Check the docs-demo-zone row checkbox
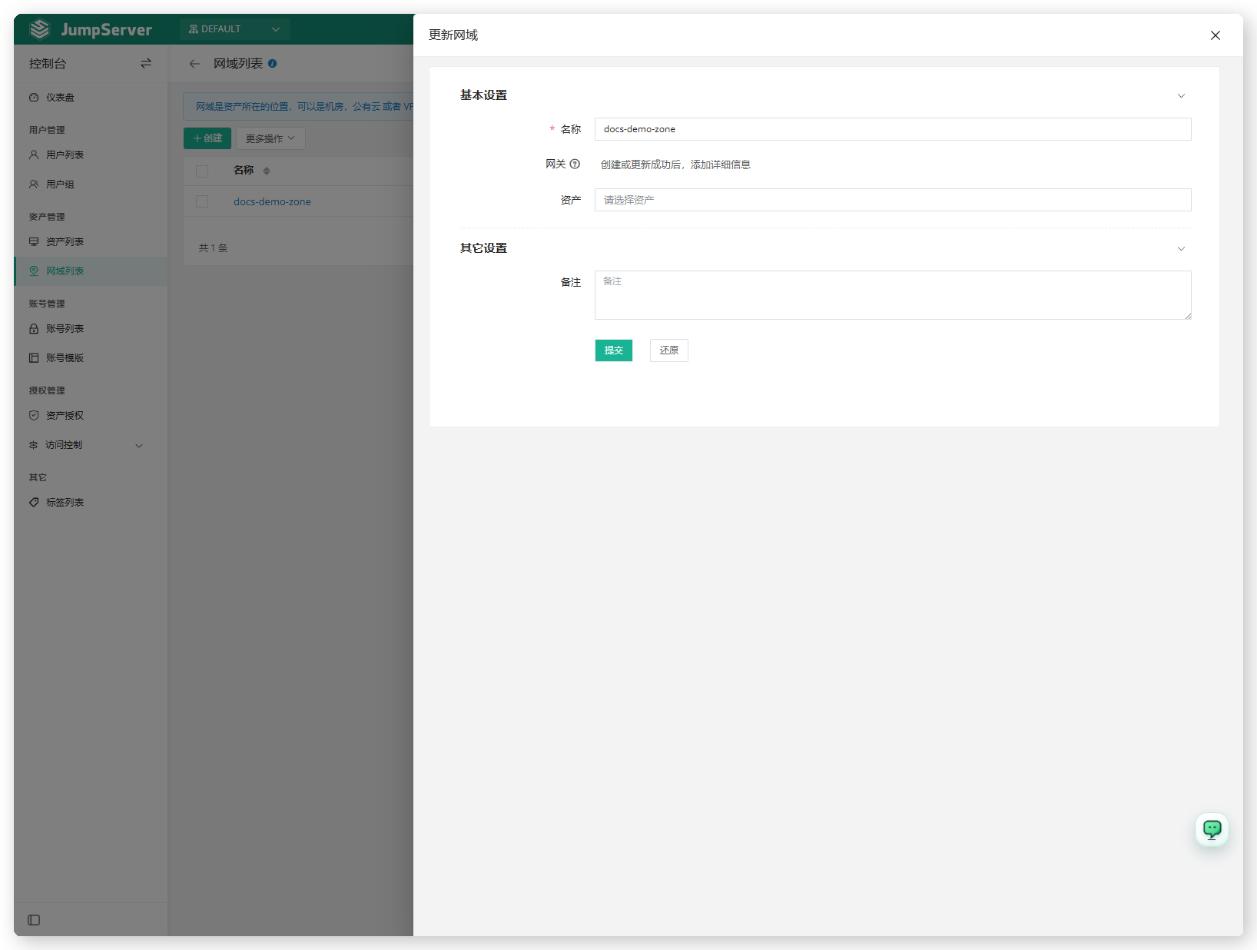 (202, 201)
